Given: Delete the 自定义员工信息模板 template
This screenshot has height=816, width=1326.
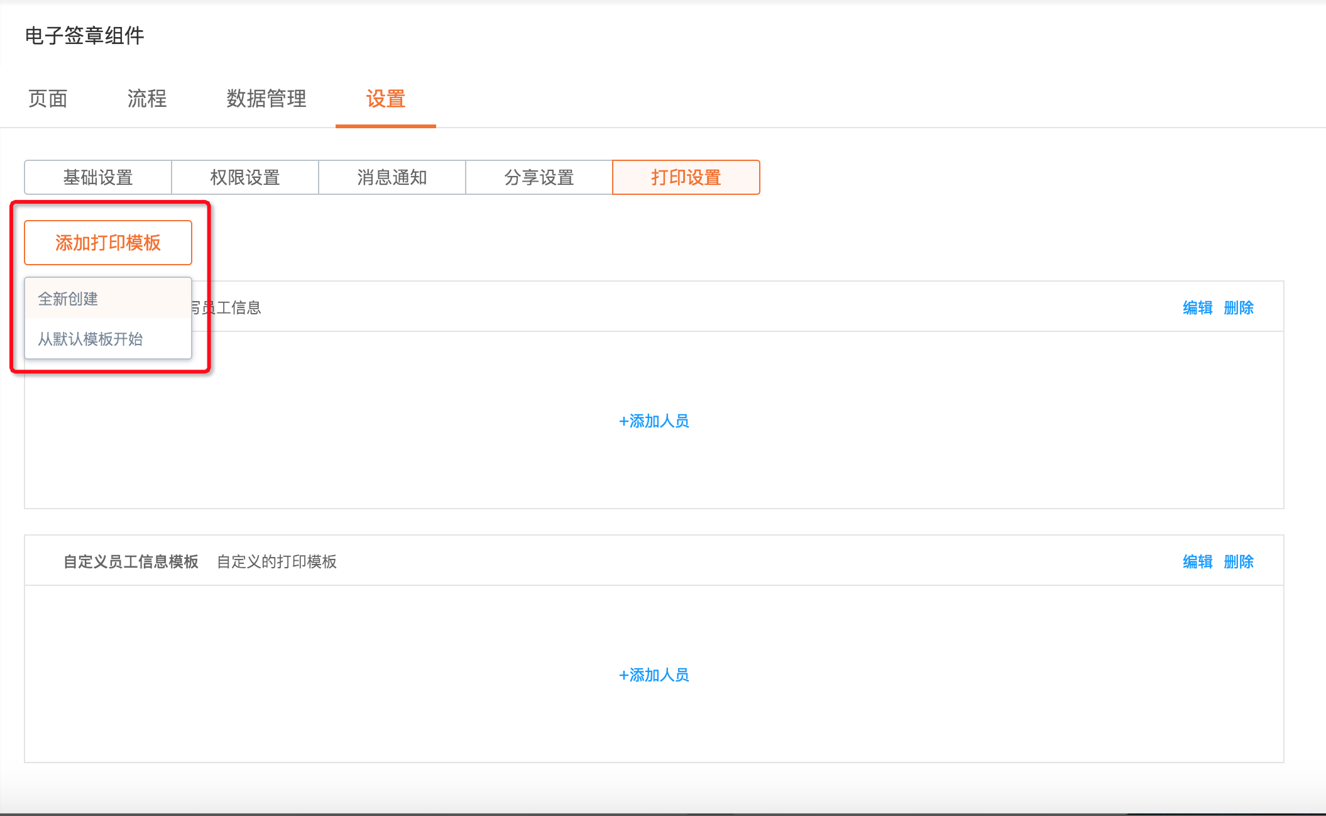Looking at the screenshot, I should tap(1238, 561).
